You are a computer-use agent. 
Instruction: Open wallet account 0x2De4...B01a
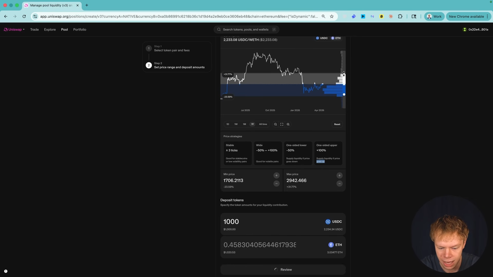click(x=475, y=29)
